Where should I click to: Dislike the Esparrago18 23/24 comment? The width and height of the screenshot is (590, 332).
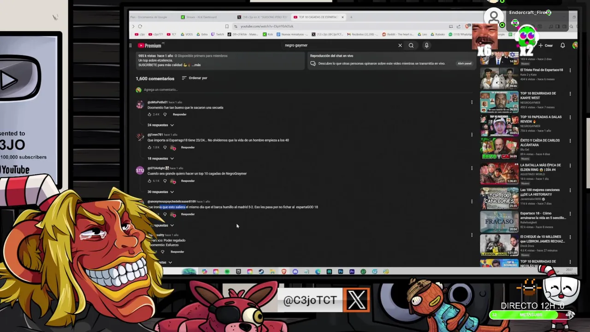(x=165, y=148)
